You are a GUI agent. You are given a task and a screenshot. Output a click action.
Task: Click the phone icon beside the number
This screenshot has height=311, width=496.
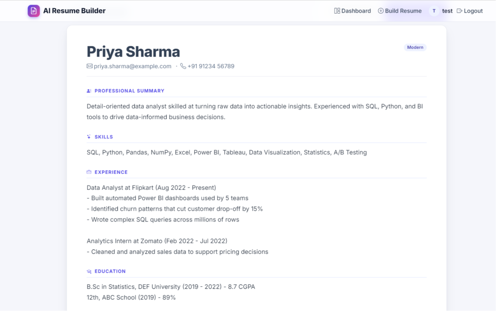click(x=183, y=66)
